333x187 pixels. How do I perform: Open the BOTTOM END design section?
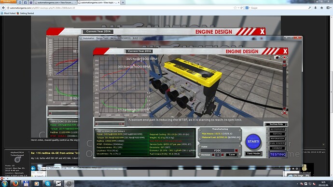(x=277, y=129)
